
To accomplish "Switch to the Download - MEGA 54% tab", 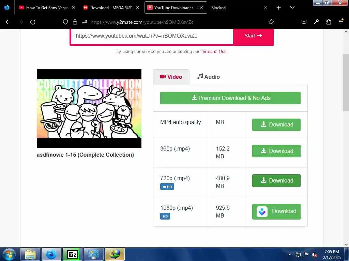I will tap(111, 7).
